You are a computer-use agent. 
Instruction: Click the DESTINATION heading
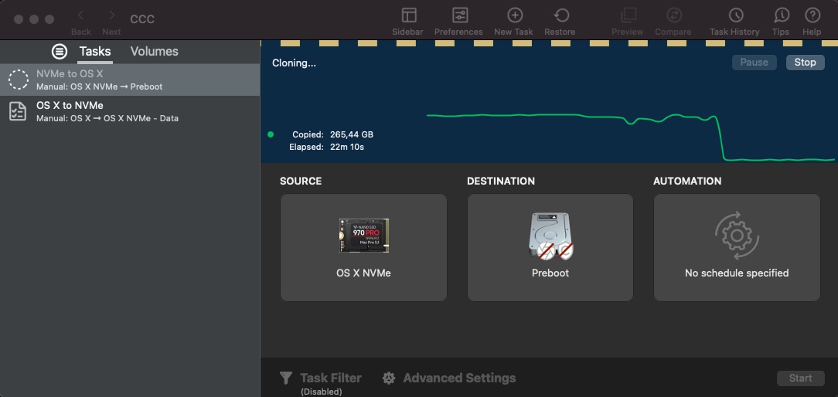tap(501, 182)
